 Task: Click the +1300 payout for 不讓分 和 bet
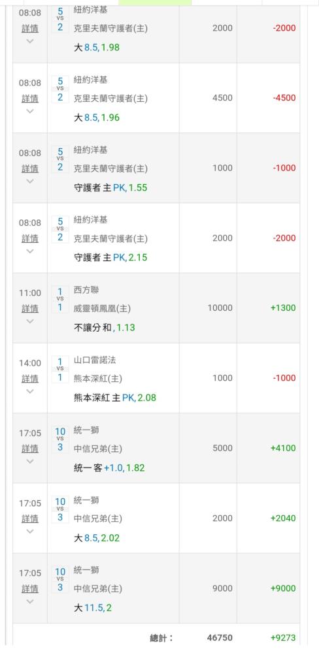(x=283, y=308)
